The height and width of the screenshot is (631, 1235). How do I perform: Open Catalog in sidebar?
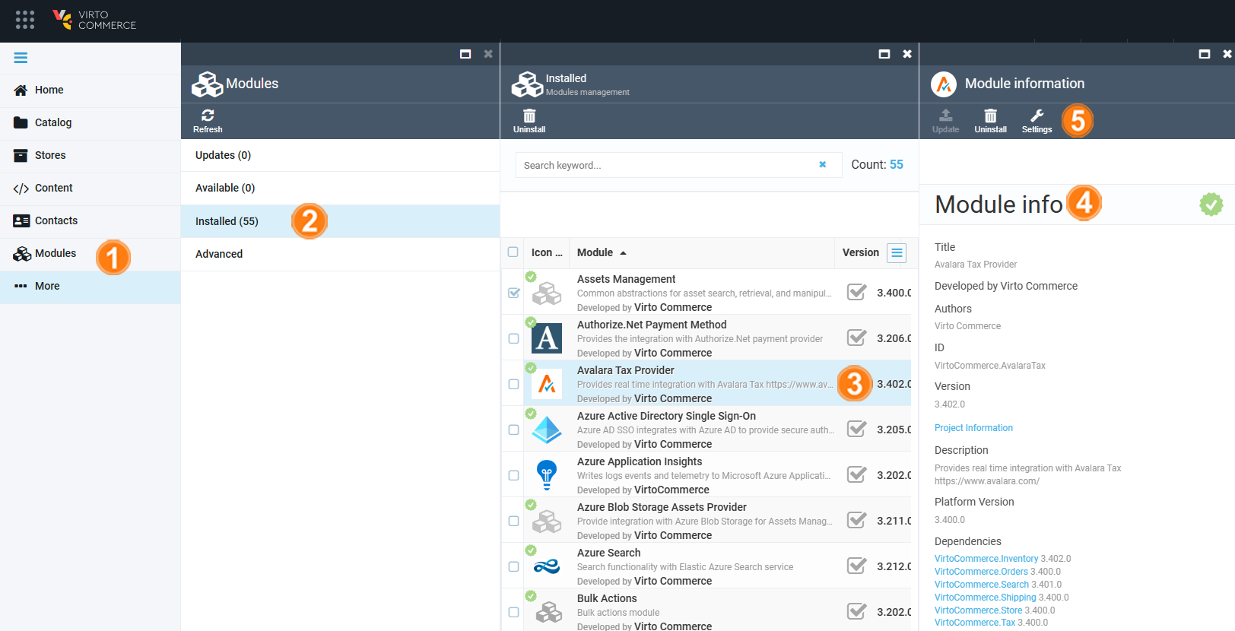pyautogui.click(x=90, y=122)
